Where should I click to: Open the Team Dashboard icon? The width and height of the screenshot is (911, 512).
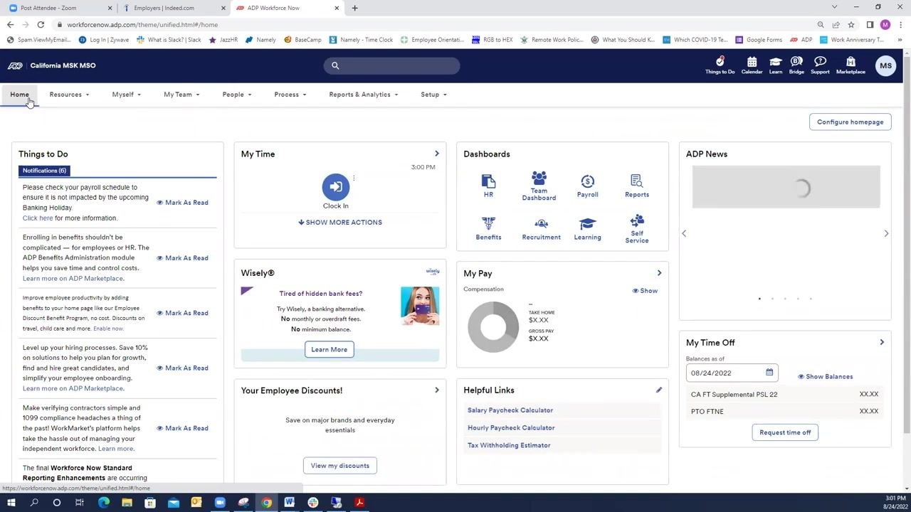pyautogui.click(x=539, y=186)
